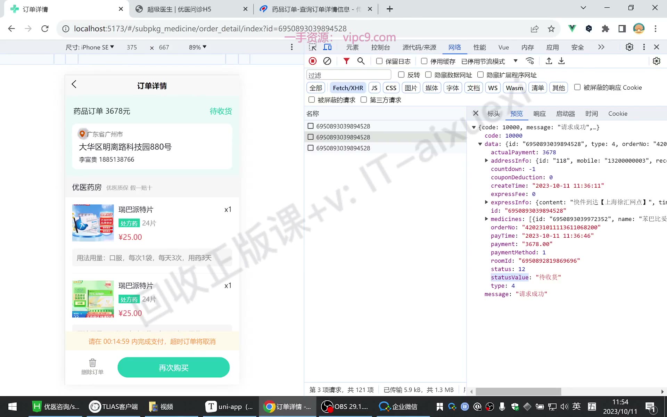Image resolution: width=667 pixels, height=417 pixels.
Task: Show more DevTools panels chevron
Action: click(601, 47)
